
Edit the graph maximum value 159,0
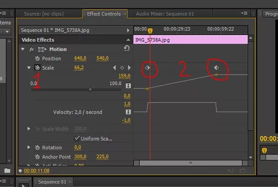tap(125, 76)
